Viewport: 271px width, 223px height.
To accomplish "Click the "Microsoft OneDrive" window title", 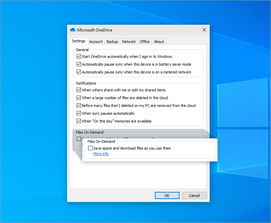I will pos(95,30).
